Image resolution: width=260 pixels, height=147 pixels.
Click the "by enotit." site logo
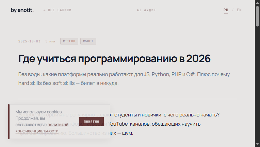point(22,10)
